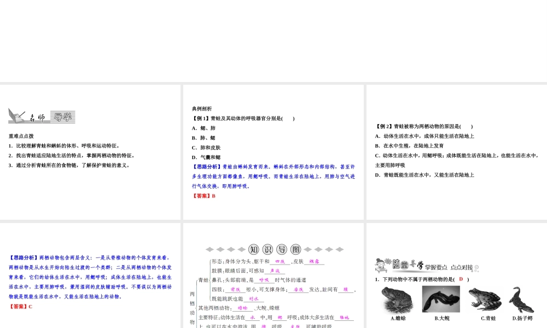The height and width of the screenshot is (328, 547).
Task: Click the blue 【思路分析】两栖动物包含两层含义 paragraph
Action: tap(90, 278)
